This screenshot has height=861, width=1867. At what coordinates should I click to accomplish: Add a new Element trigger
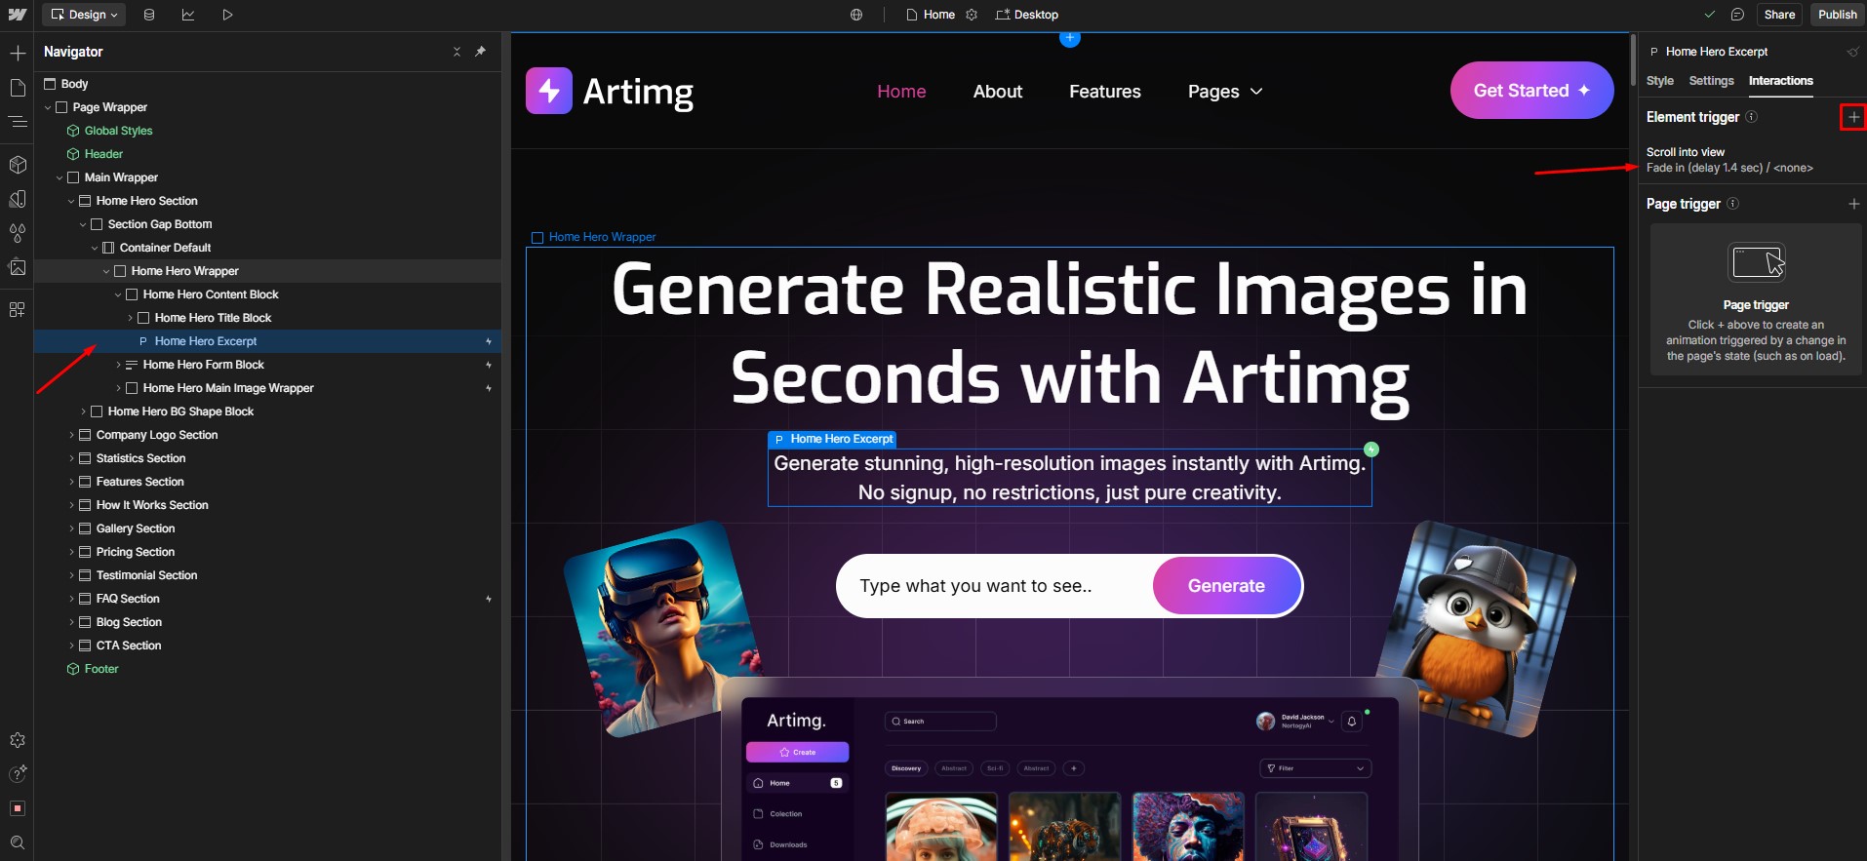(1853, 117)
